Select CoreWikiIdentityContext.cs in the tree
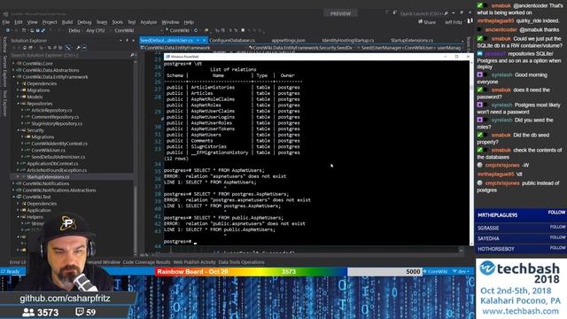 point(59,144)
